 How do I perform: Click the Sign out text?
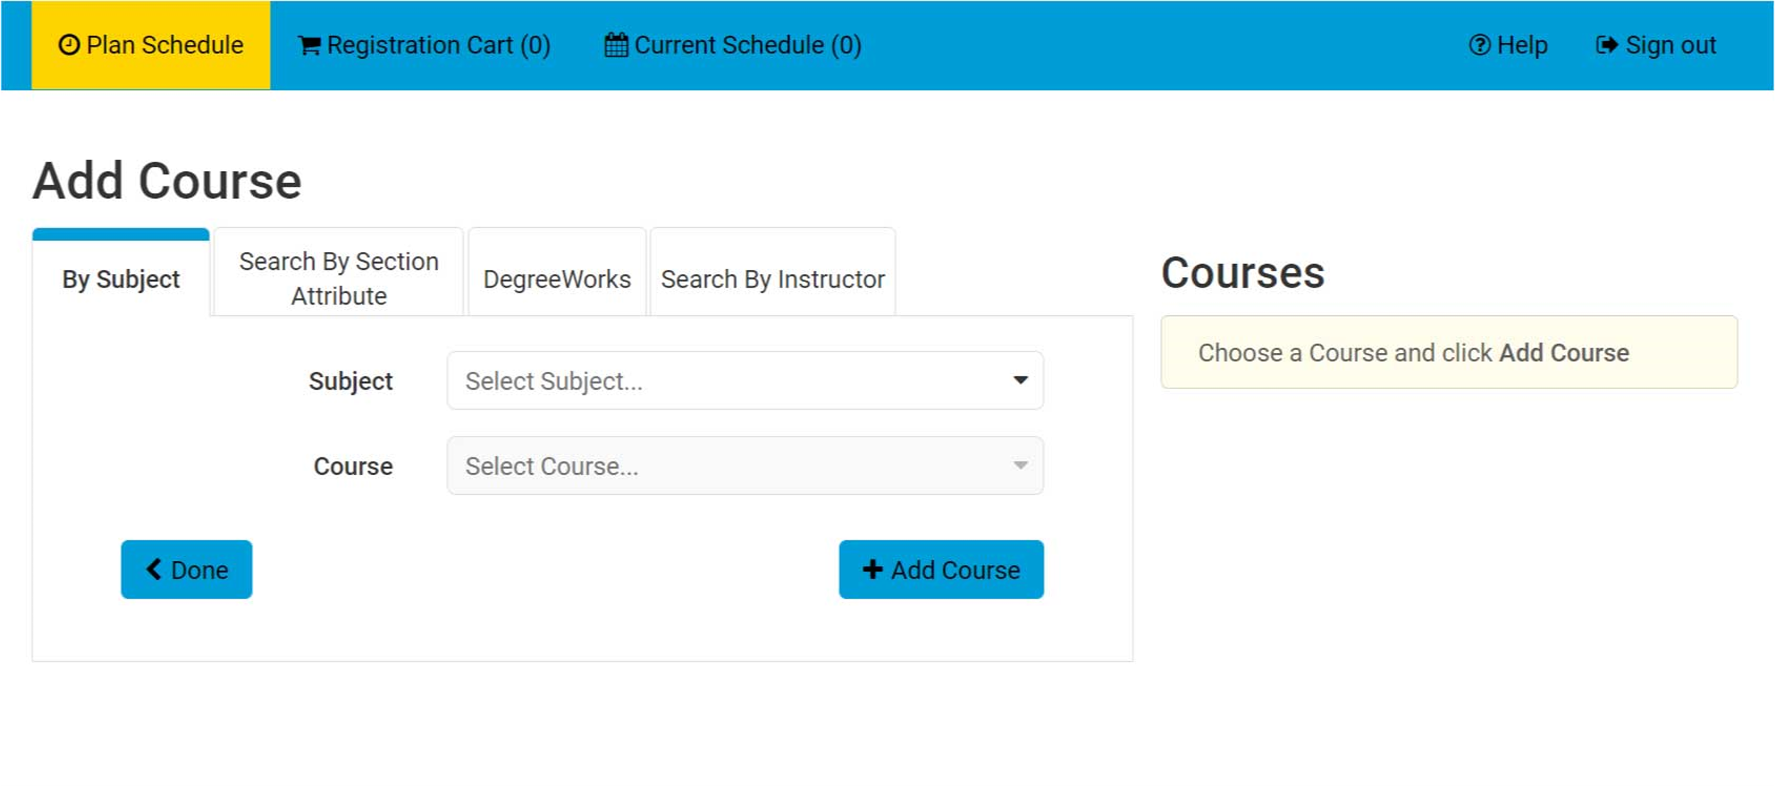tap(1671, 45)
